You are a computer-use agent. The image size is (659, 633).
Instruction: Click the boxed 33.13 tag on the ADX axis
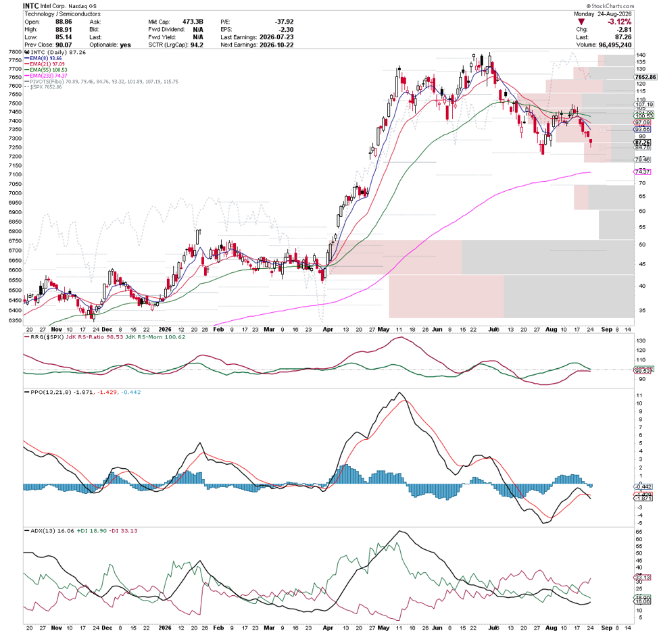(643, 578)
